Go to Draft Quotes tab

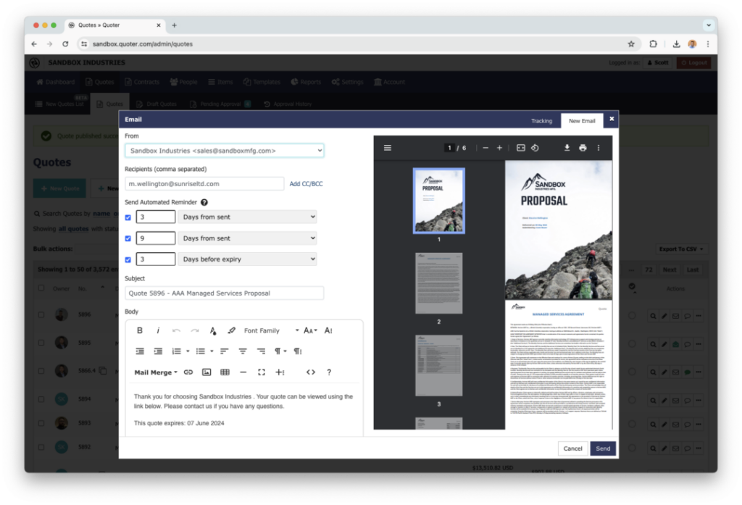tap(157, 104)
